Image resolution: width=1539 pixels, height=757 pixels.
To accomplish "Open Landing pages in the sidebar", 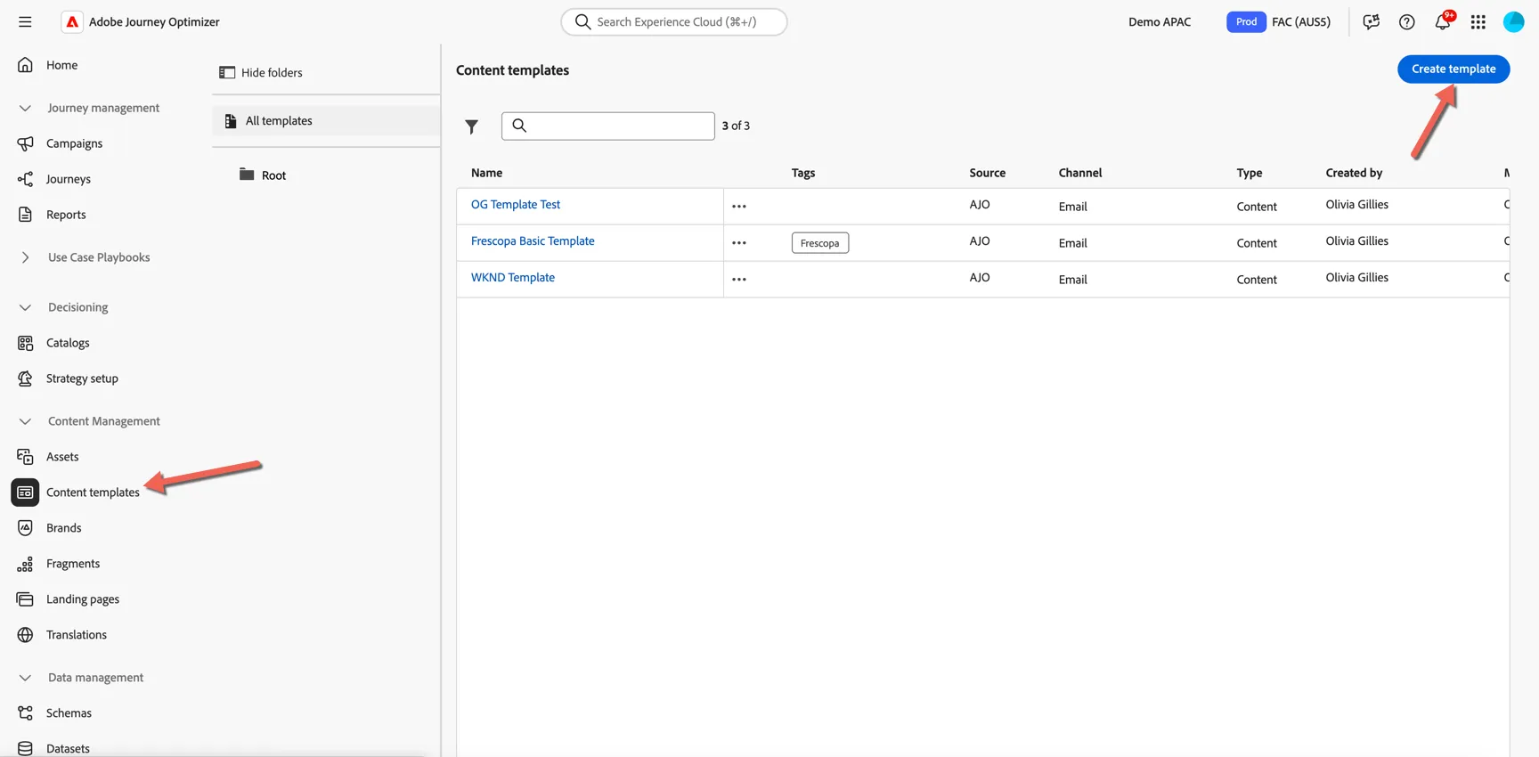I will pyautogui.click(x=83, y=599).
